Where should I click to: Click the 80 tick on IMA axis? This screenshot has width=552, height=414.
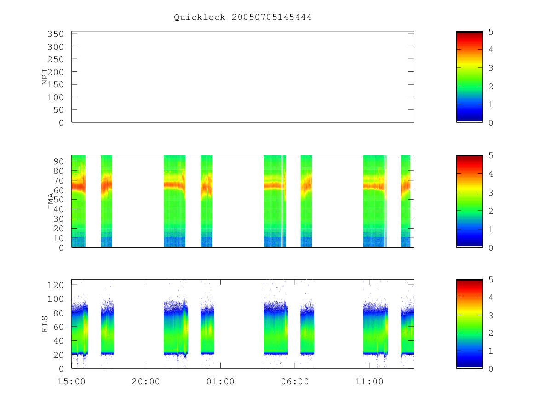pyautogui.click(x=59, y=171)
